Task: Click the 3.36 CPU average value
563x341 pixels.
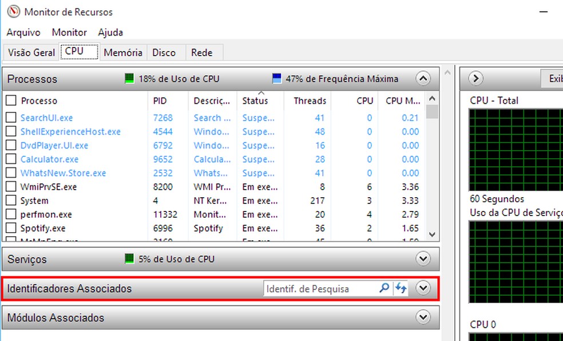Action: pos(410,187)
